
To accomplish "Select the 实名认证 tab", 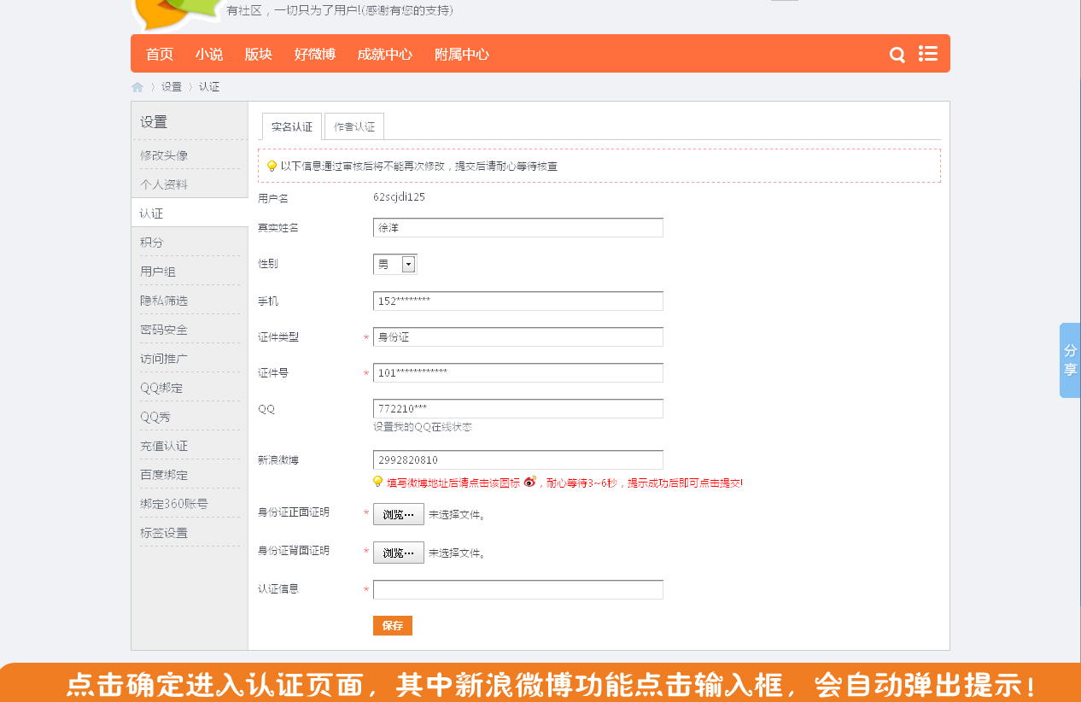I will (x=292, y=126).
